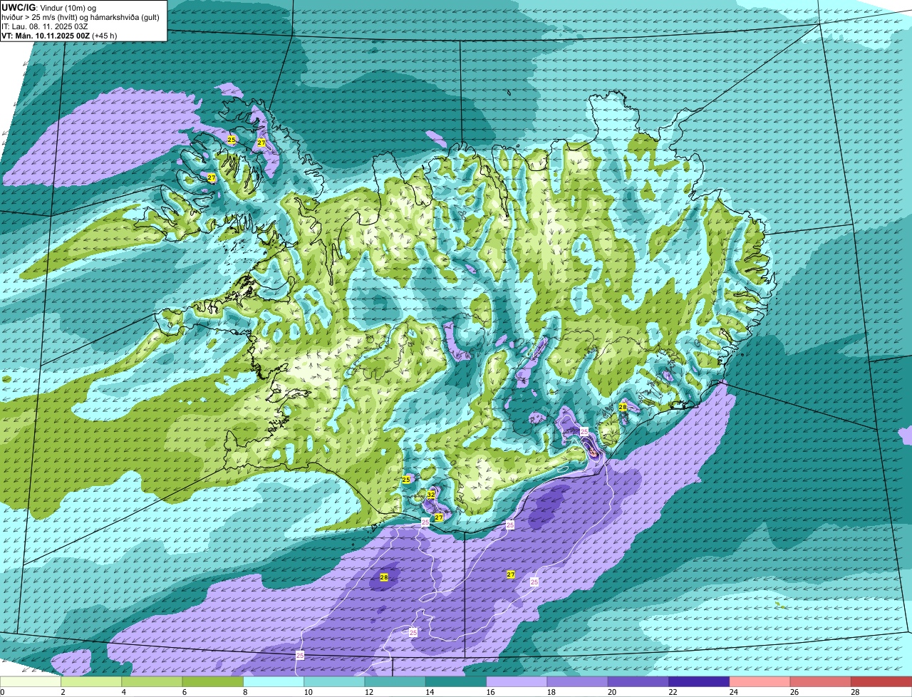Viewport: 912px width, 697px height.
Task: Click the title text 'UWC/IG: Vindur (10m) og'
Action: pos(48,7)
